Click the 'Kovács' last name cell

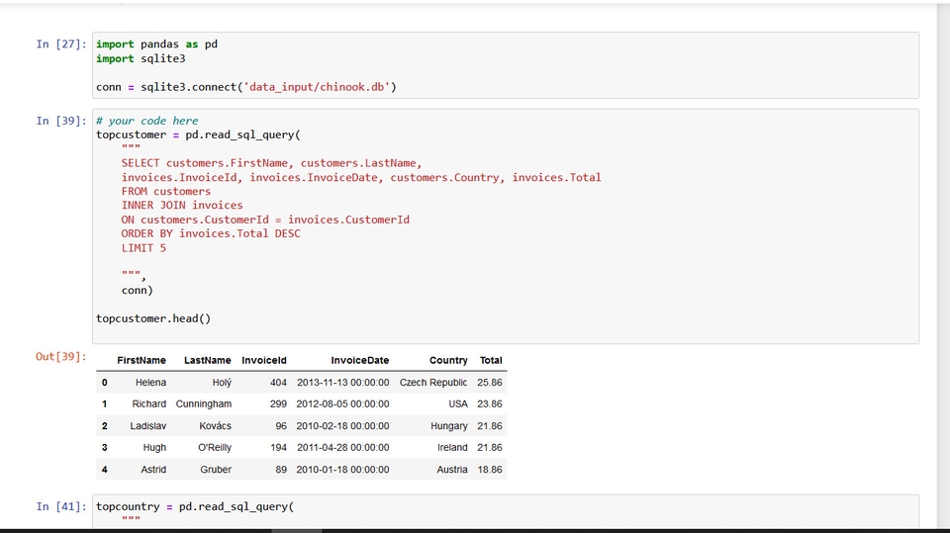coord(215,426)
